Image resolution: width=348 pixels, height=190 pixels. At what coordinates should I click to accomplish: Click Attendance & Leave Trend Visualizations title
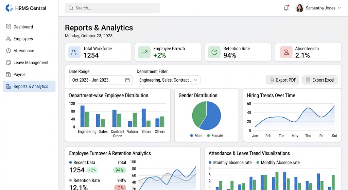click(249, 153)
